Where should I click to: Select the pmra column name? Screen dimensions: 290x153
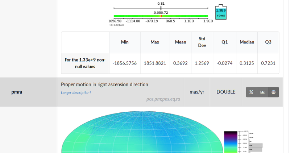click(x=17, y=92)
